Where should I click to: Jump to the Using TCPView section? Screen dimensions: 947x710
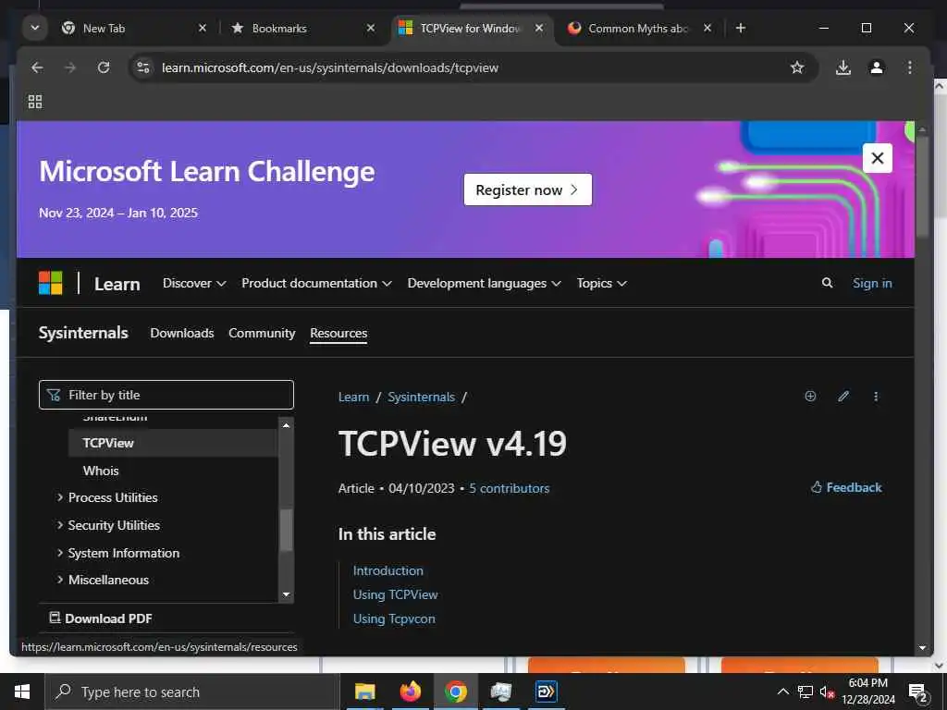(395, 594)
